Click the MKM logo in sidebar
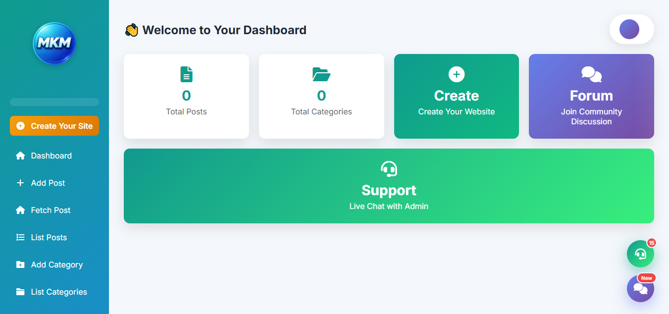 pos(54,44)
